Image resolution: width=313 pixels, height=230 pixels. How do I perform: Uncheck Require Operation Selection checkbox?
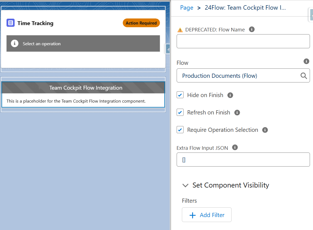click(180, 130)
